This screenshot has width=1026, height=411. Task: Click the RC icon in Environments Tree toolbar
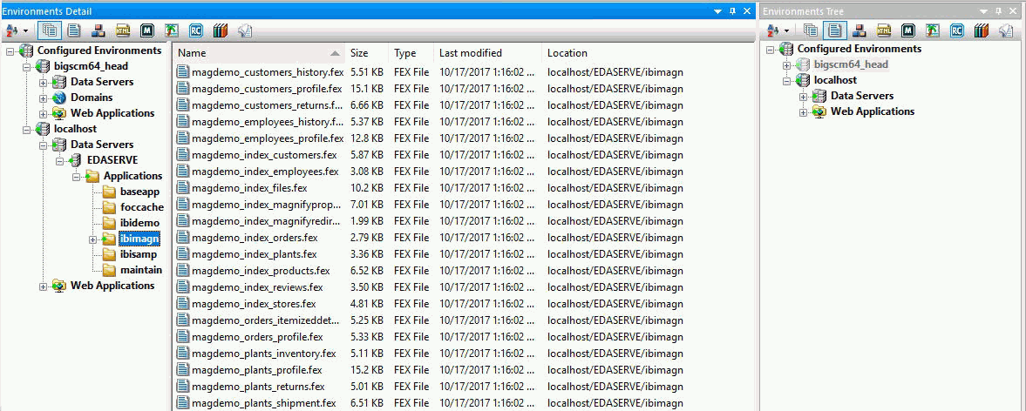point(957,30)
